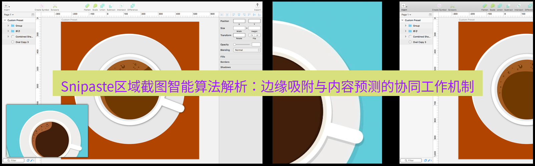535x166 pixels.
Task: Click the align vertical centers icon in the inspector
Action: [254, 15]
